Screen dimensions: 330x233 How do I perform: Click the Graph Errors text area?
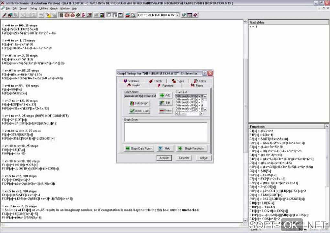click(x=166, y=132)
